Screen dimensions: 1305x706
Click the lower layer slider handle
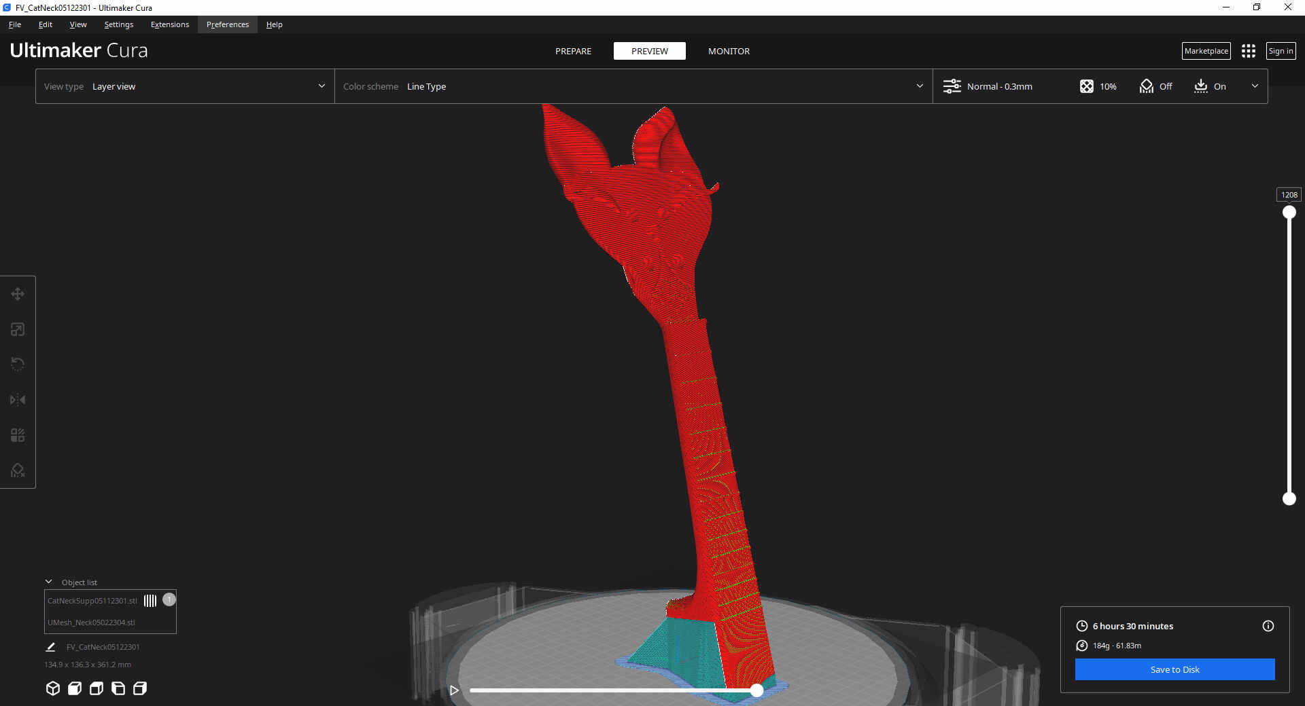1289,499
